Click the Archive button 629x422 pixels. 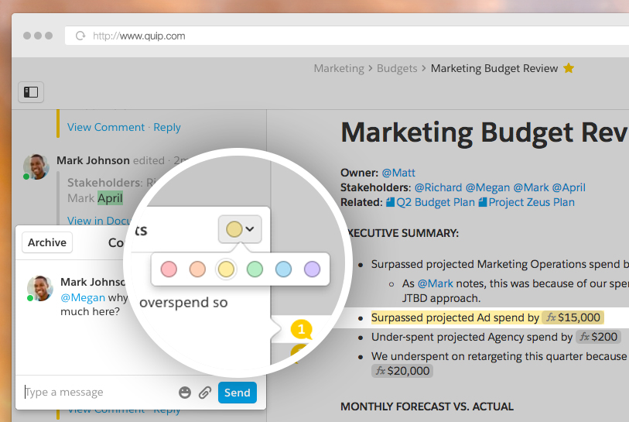coord(47,242)
